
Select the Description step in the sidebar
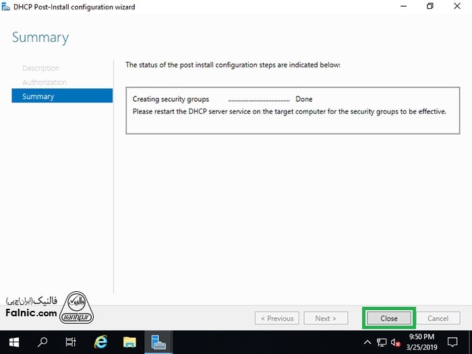[x=40, y=68]
